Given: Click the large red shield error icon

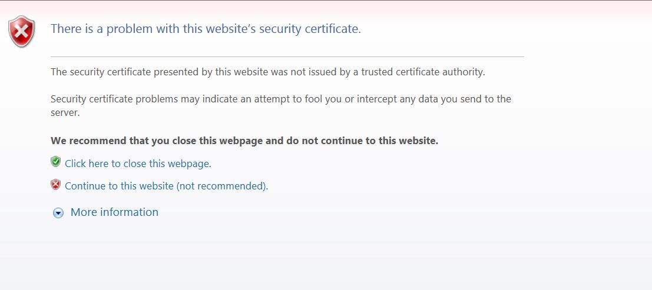Looking at the screenshot, I should click(22, 32).
